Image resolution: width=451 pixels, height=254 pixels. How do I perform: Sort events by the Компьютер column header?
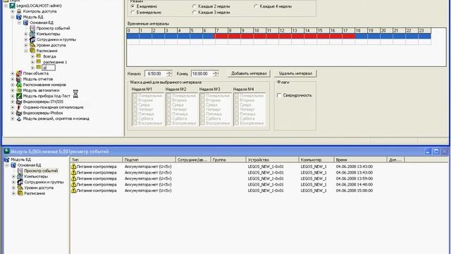316,159
